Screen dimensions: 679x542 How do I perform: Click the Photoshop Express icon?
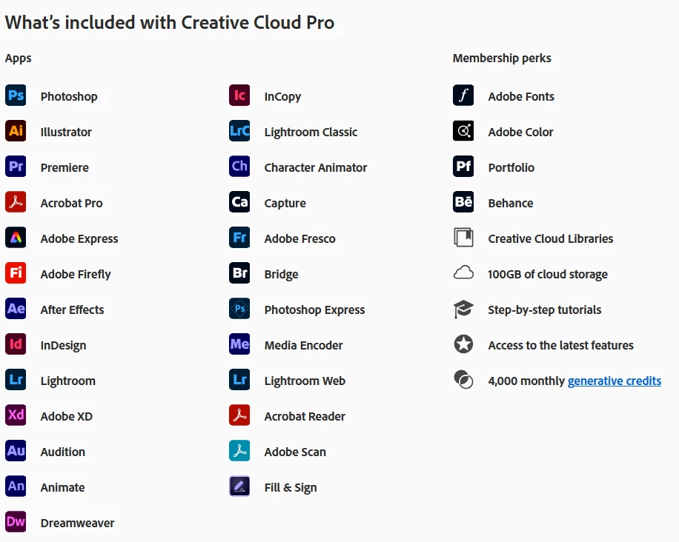click(239, 309)
